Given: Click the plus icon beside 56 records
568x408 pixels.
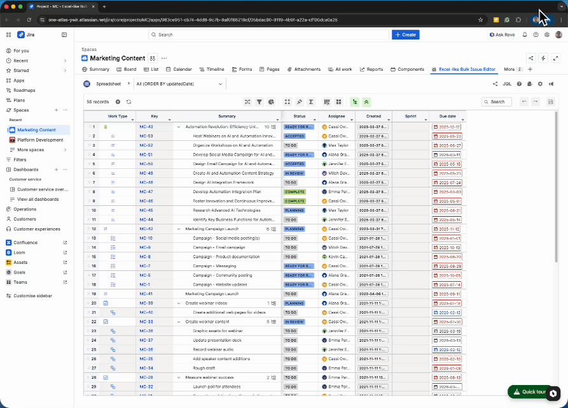Looking at the screenshot, I should (118, 101).
